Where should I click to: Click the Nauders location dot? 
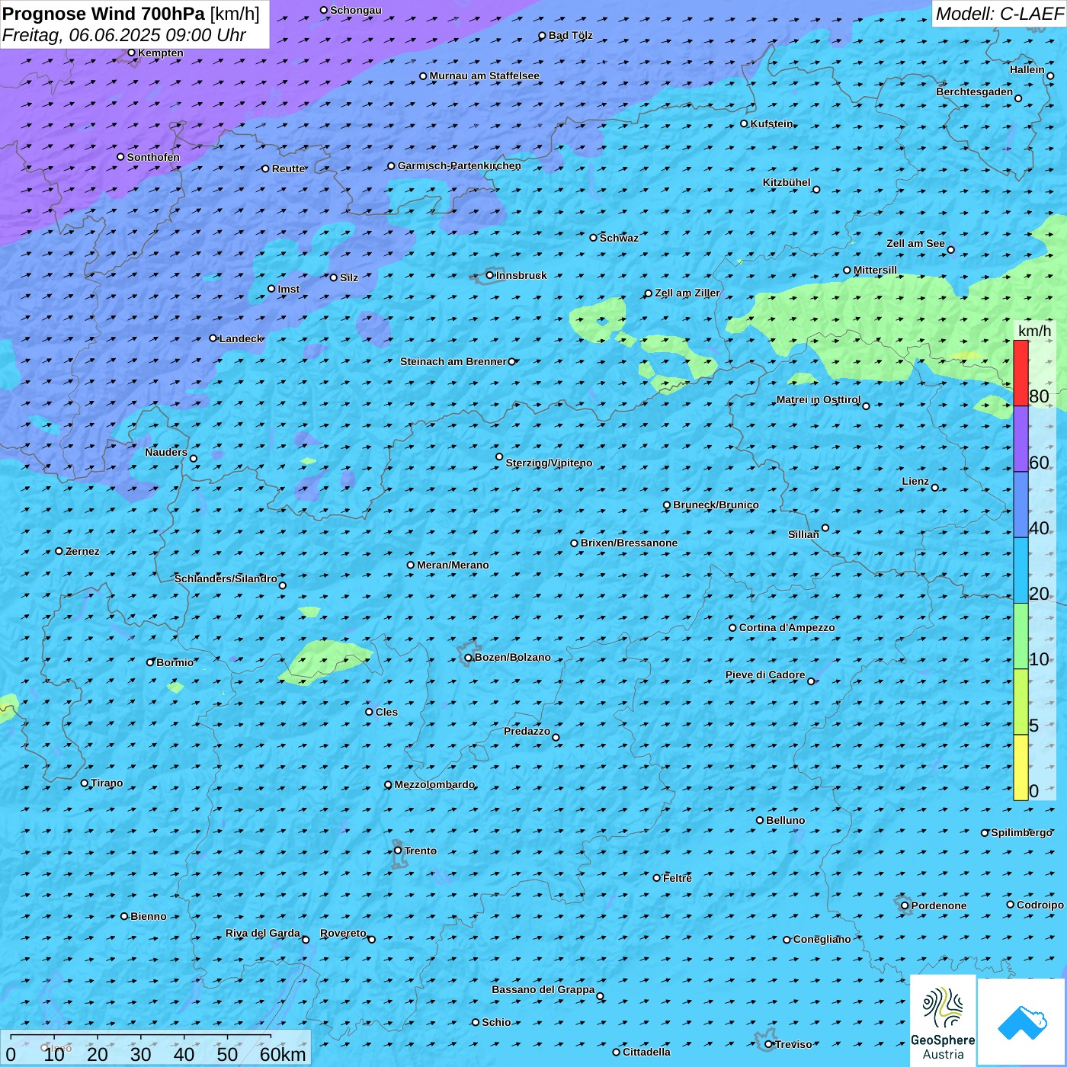[x=194, y=459]
